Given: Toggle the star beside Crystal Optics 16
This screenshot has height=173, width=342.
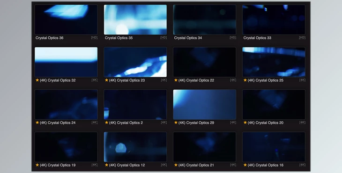Looking at the screenshot, I should [x=245, y=165].
